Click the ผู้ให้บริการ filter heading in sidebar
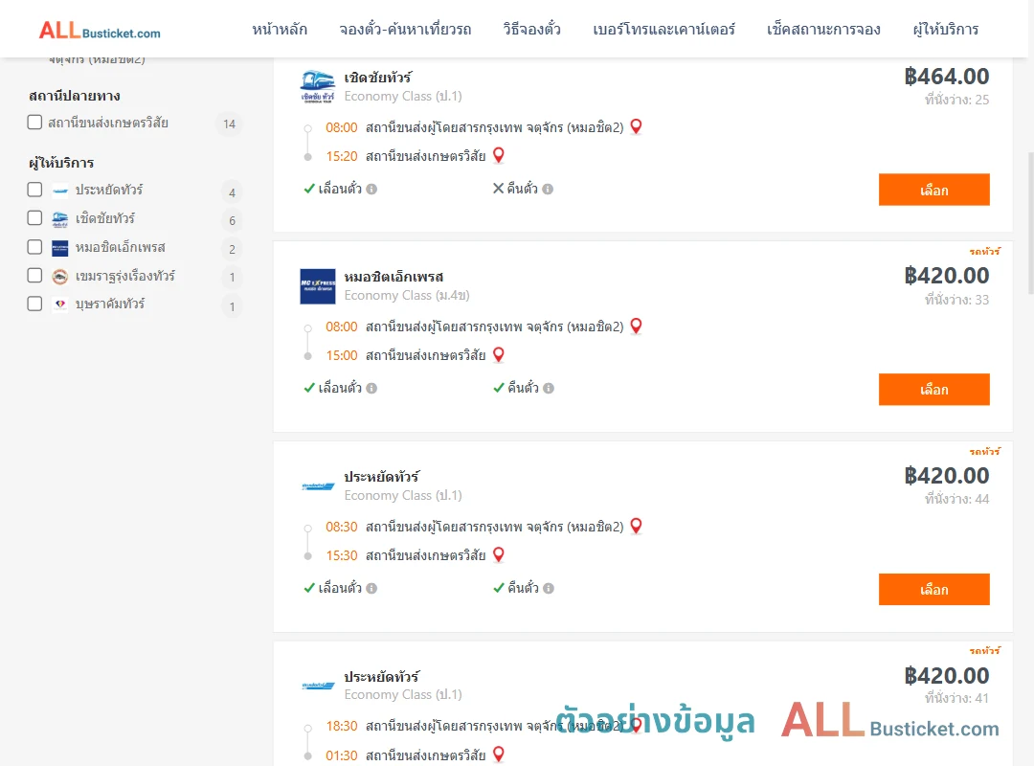The image size is (1034, 766). point(61,163)
